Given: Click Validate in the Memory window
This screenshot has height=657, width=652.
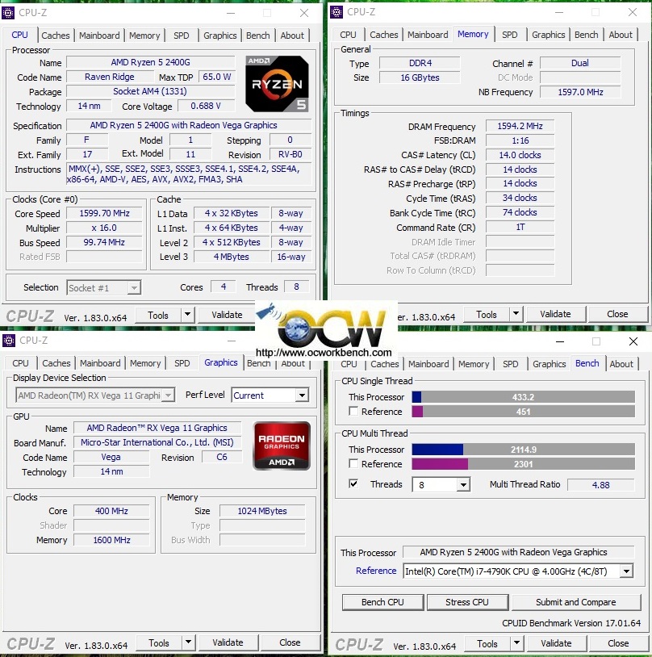Looking at the screenshot, I should point(555,314).
